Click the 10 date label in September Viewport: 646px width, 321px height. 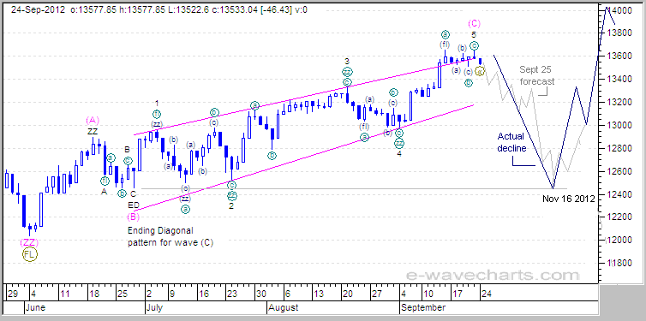click(430, 294)
